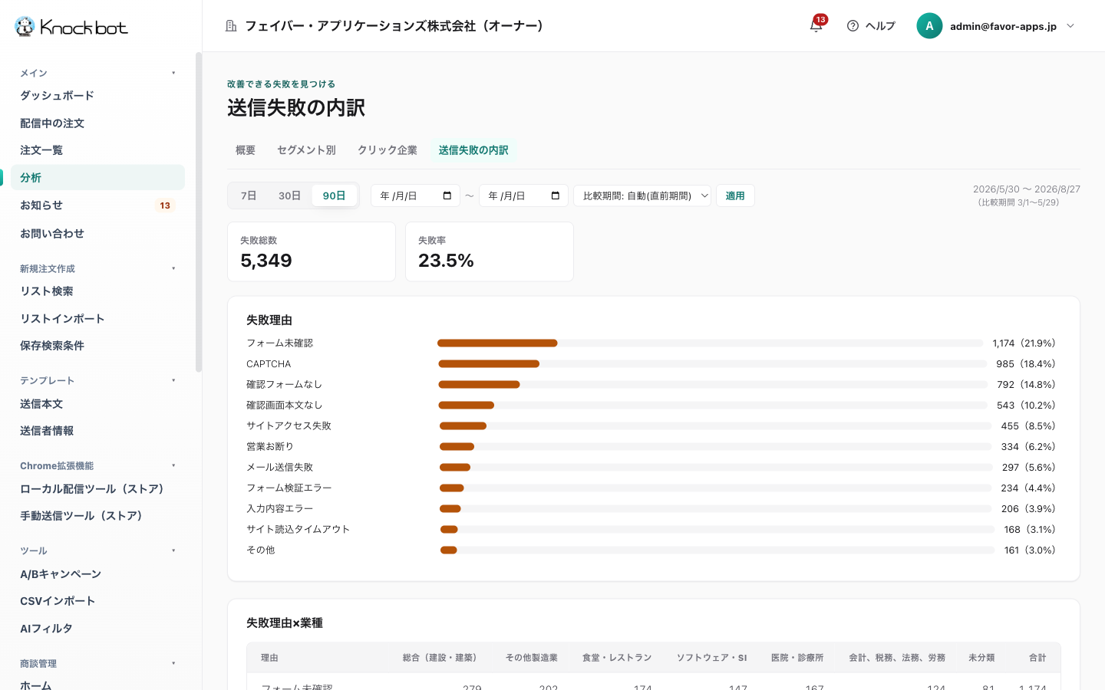Click the 営業お断り row label
The height and width of the screenshot is (690, 1105).
270,446
